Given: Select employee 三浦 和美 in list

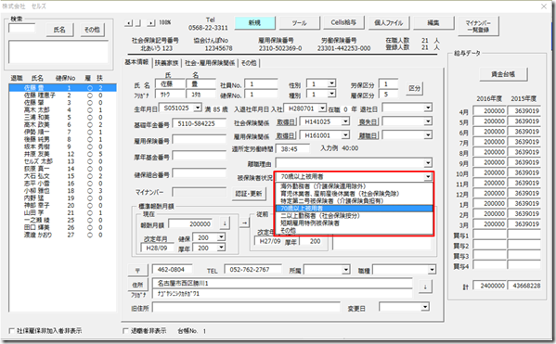Looking at the screenshot, I should [x=62, y=117].
